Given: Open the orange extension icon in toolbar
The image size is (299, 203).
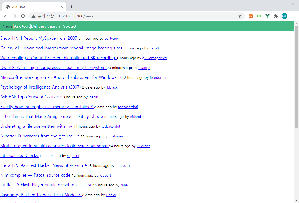Looking at the screenshot, I should [x=251, y=16].
